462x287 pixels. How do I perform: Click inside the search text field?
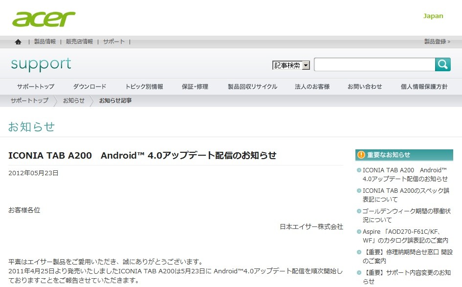tap(374, 64)
